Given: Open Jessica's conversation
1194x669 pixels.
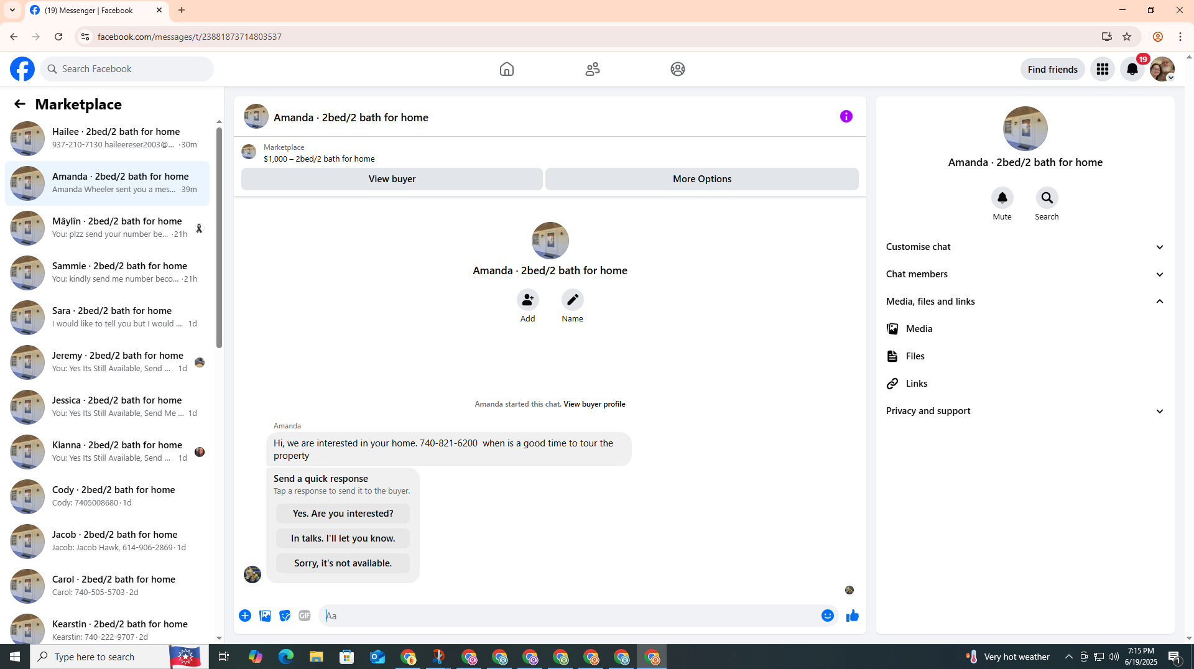Looking at the screenshot, I should click(x=107, y=407).
